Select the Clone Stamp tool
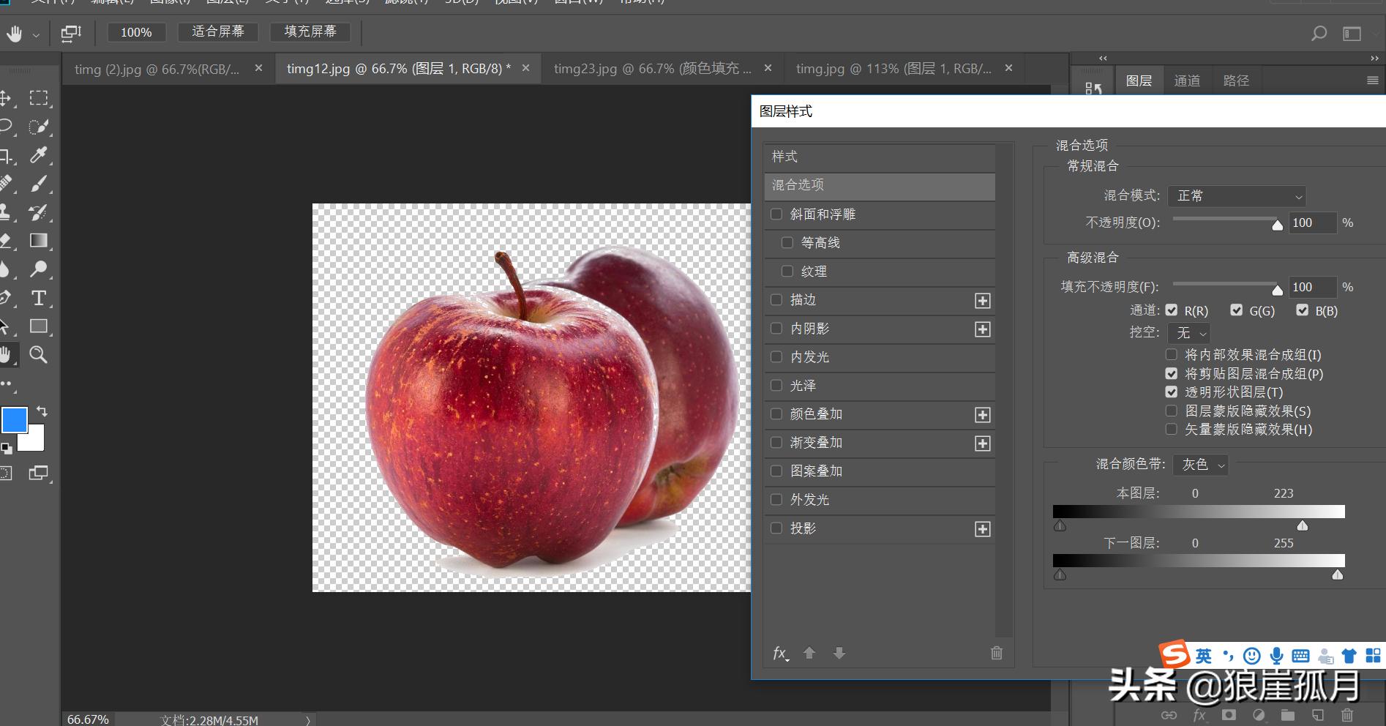 coord(6,211)
